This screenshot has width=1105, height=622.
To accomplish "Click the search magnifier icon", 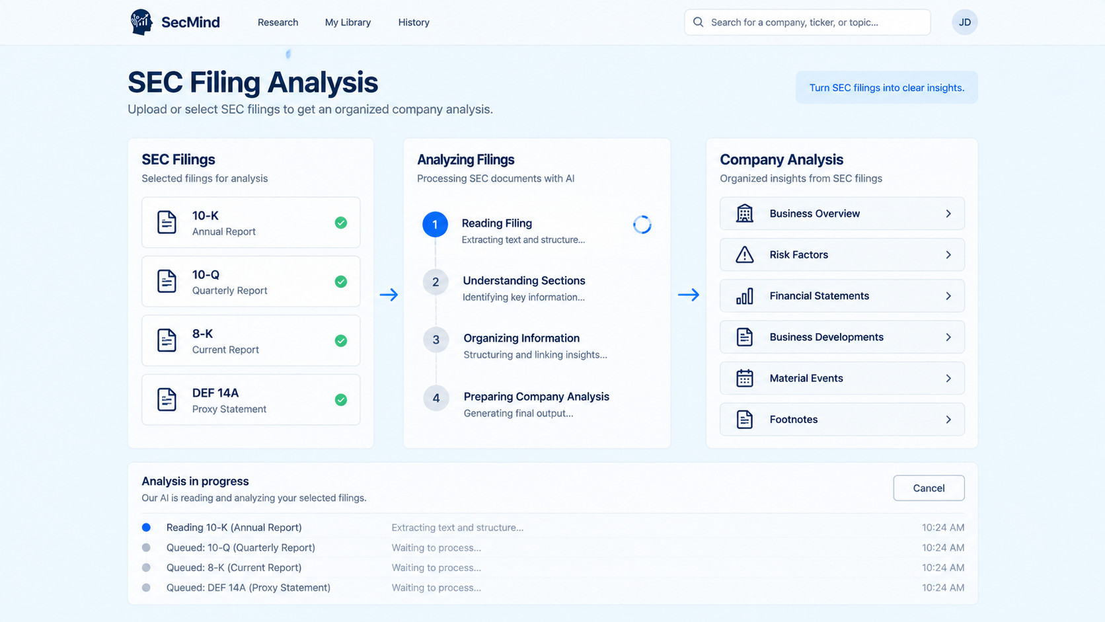I will (698, 22).
